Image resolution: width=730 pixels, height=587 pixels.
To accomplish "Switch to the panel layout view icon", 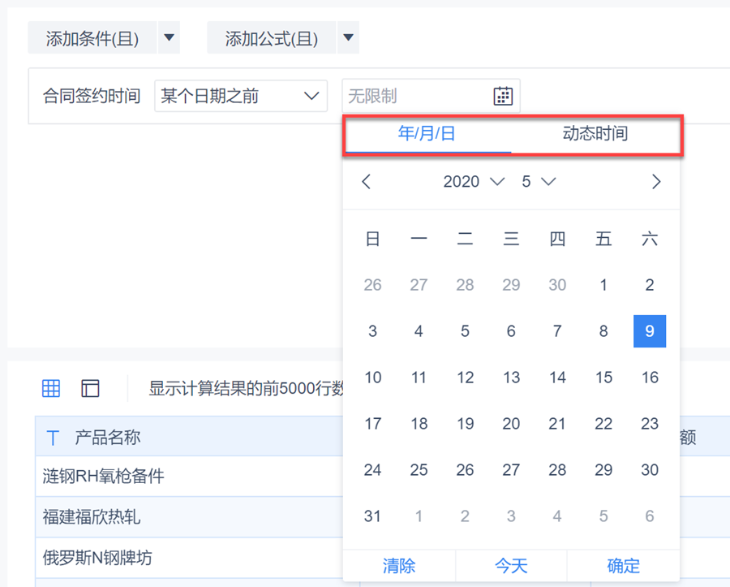I will coord(90,388).
